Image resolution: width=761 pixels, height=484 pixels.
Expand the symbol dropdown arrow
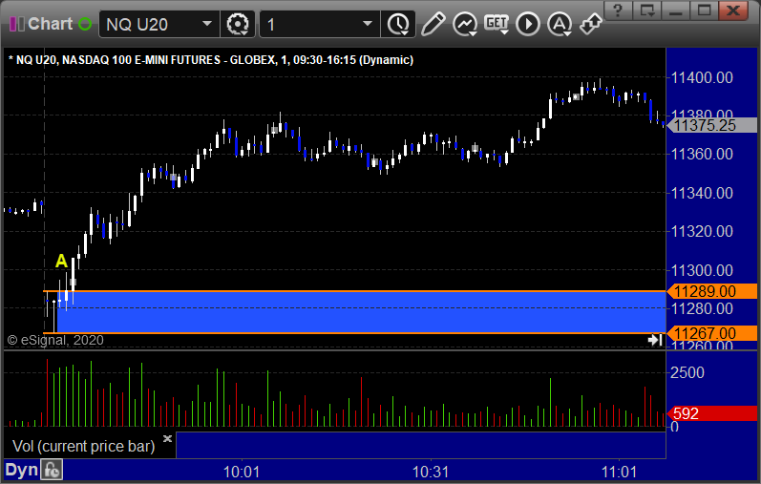(x=207, y=23)
